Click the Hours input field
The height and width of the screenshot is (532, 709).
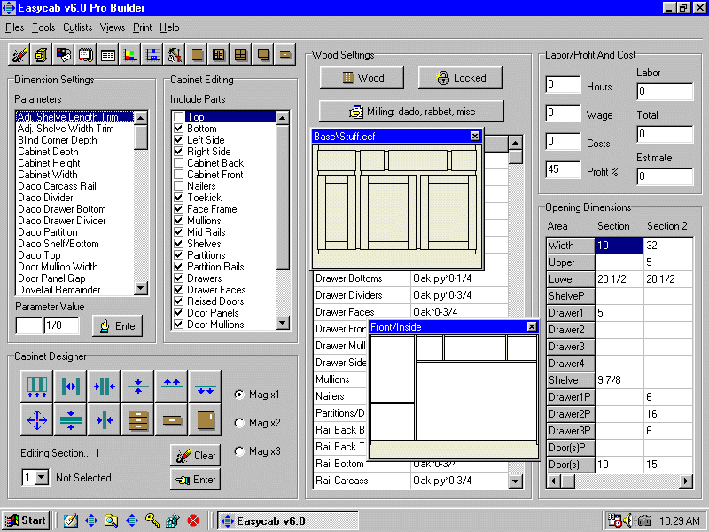point(563,84)
